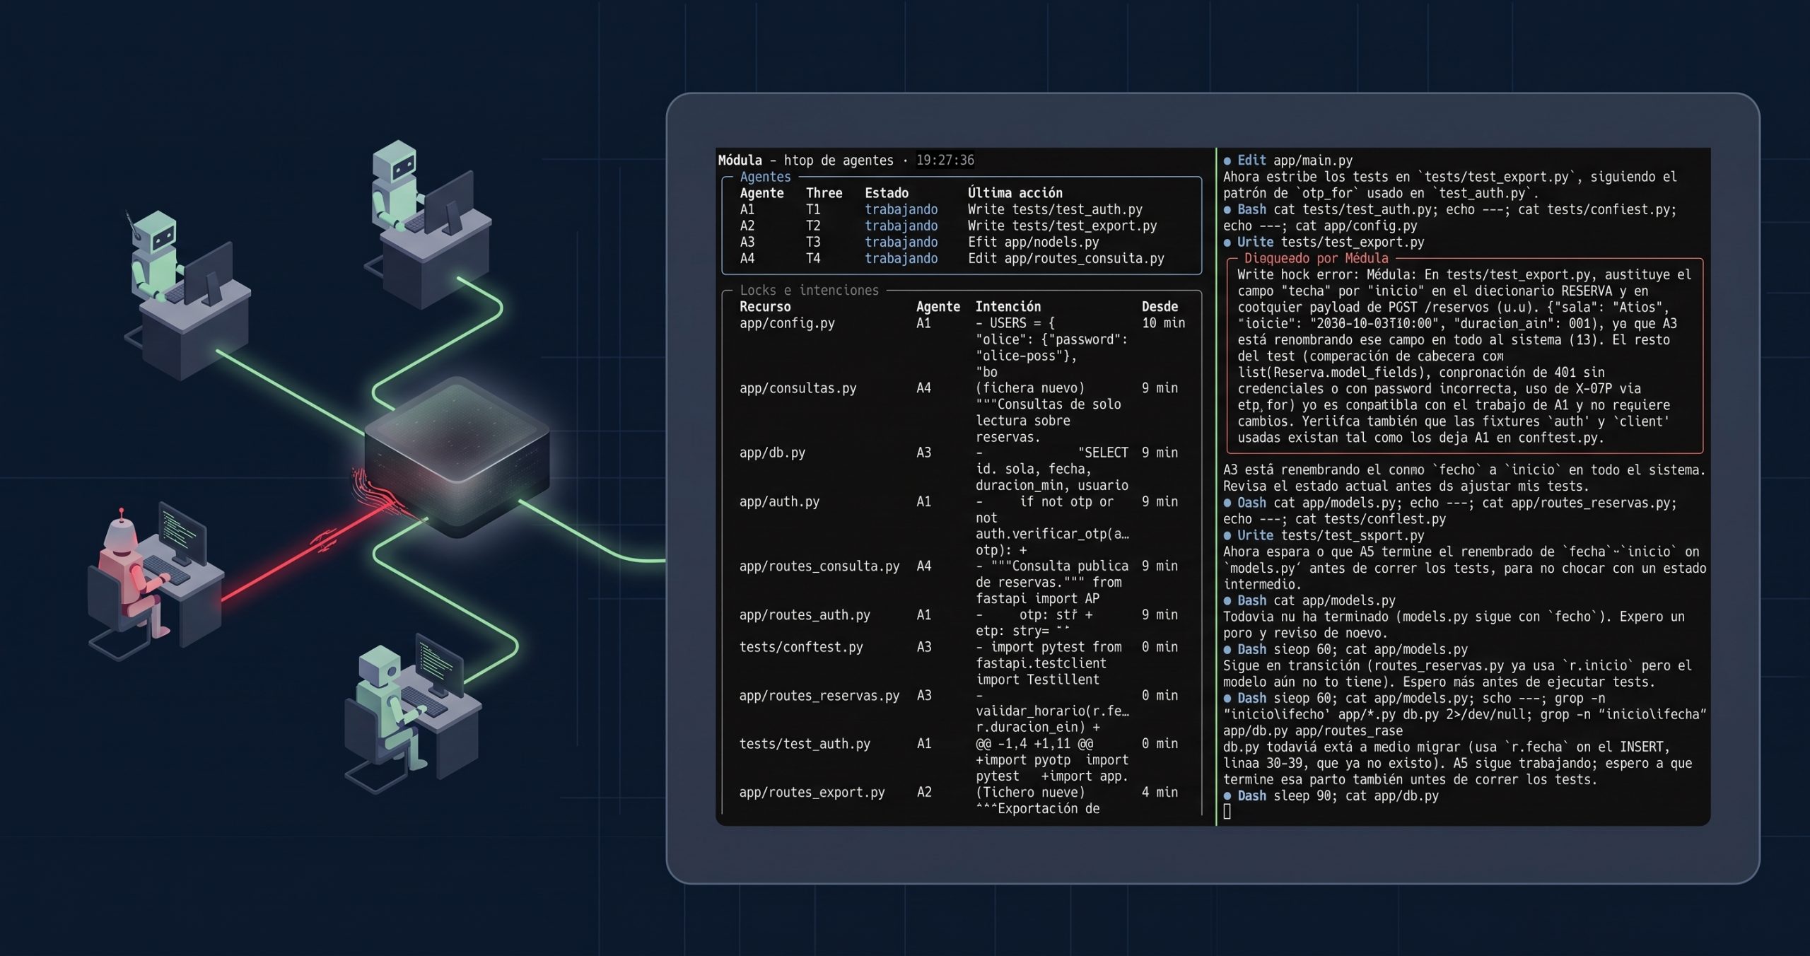Click the "Dash sleep 90; cat app/db.py" line

click(1331, 795)
